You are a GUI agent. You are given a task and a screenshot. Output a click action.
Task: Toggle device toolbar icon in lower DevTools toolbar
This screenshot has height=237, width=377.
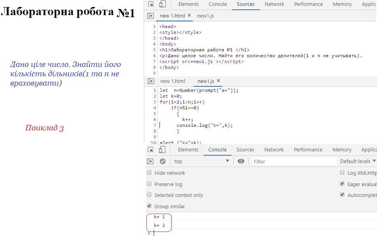162,150
